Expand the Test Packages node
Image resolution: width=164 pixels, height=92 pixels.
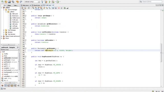4,30
